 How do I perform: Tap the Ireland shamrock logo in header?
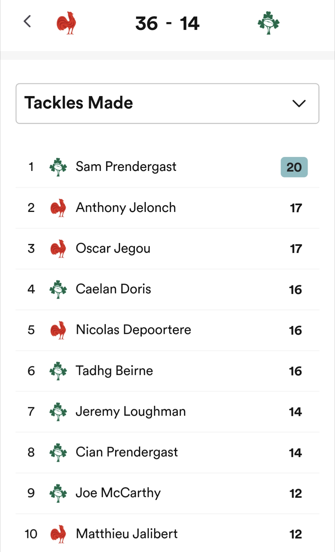click(x=269, y=23)
